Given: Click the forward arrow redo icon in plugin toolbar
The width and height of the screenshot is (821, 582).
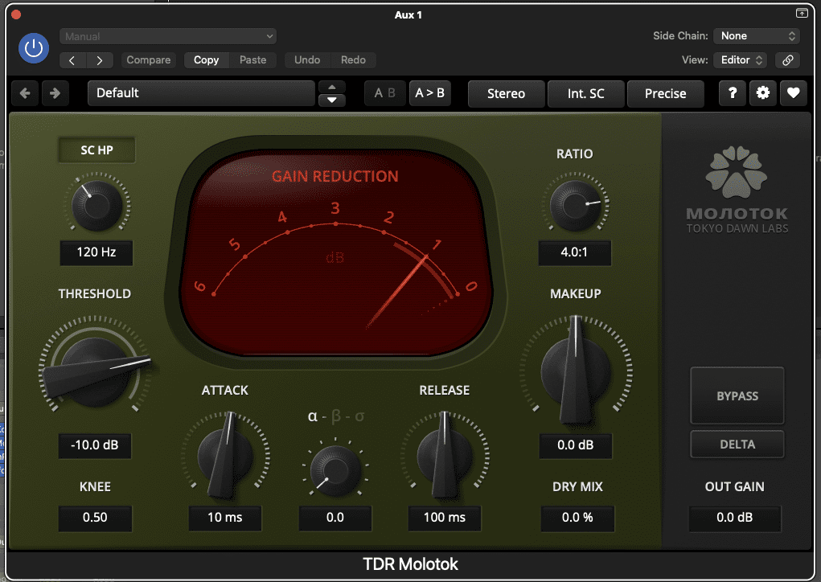Looking at the screenshot, I should (55, 94).
